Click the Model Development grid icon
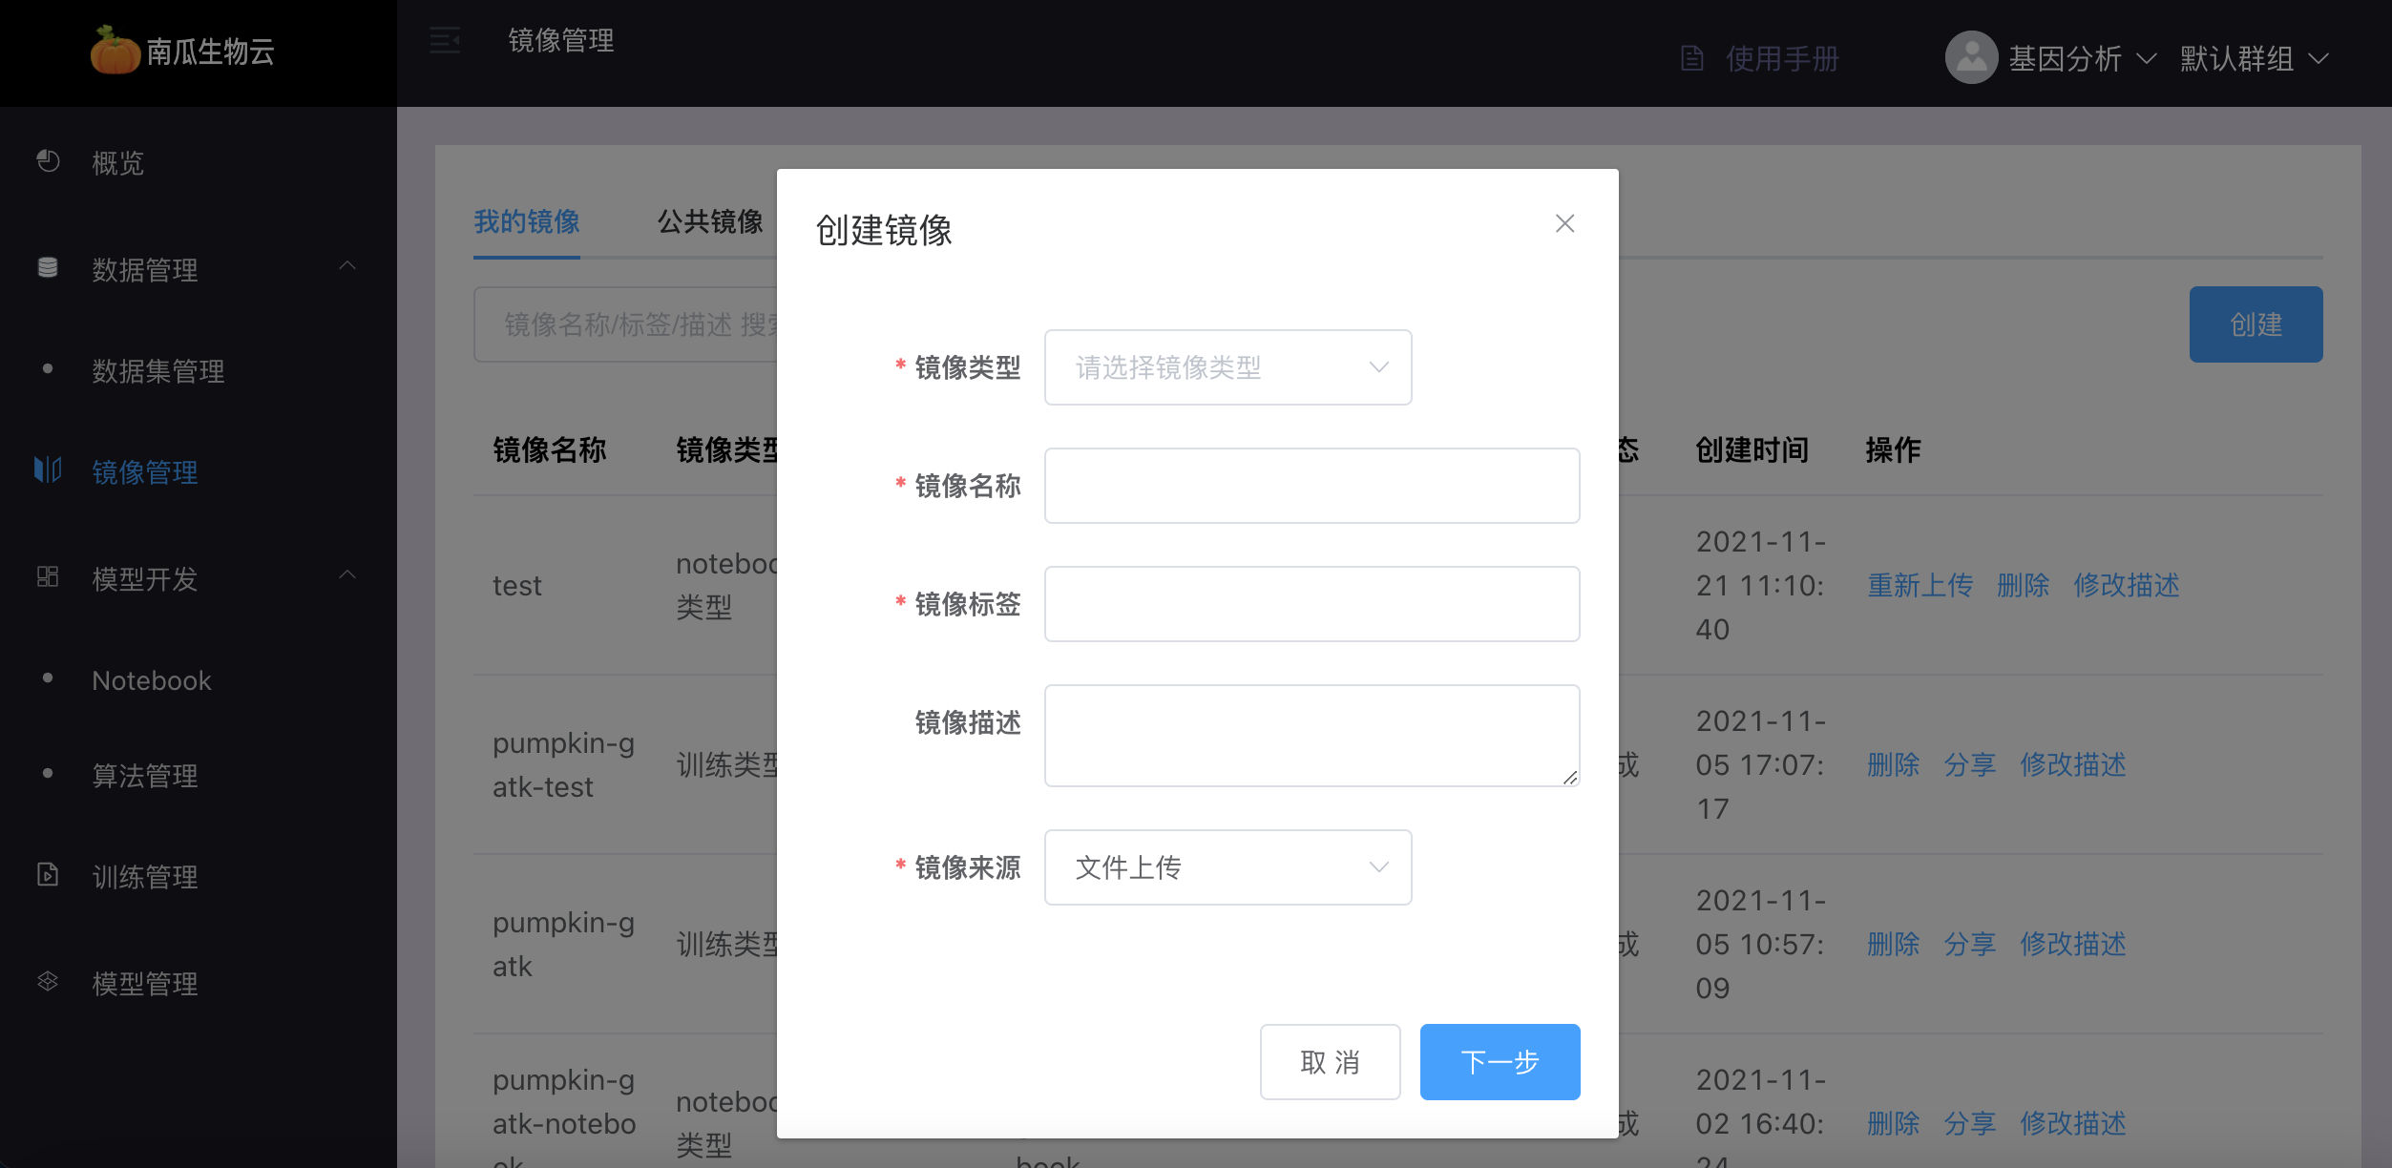Screen dimensions: 2392x1168 (x=48, y=576)
